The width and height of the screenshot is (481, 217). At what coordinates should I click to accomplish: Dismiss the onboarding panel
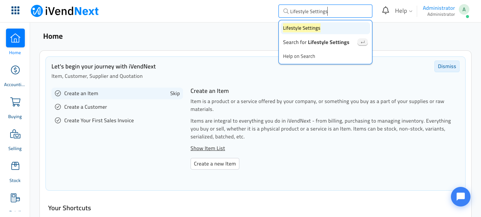coord(447,66)
